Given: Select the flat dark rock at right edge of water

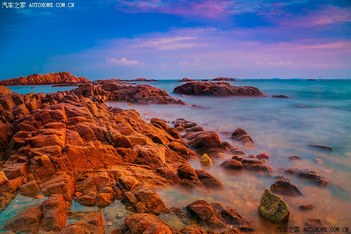Looking at the screenshot, I should click(x=321, y=148).
